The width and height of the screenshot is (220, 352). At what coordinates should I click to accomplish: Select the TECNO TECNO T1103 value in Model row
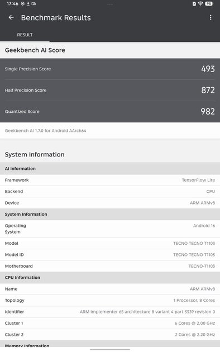194,244
